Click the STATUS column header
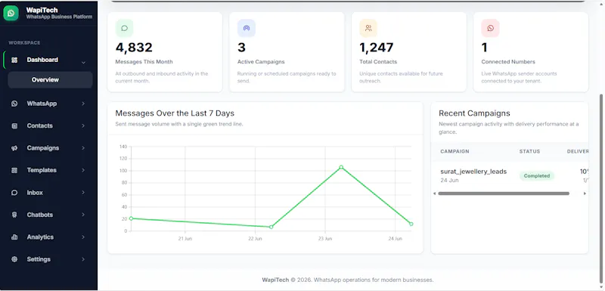 click(x=530, y=151)
